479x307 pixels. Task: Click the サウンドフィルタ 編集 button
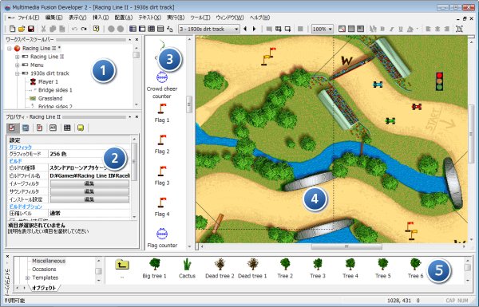(89, 191)
